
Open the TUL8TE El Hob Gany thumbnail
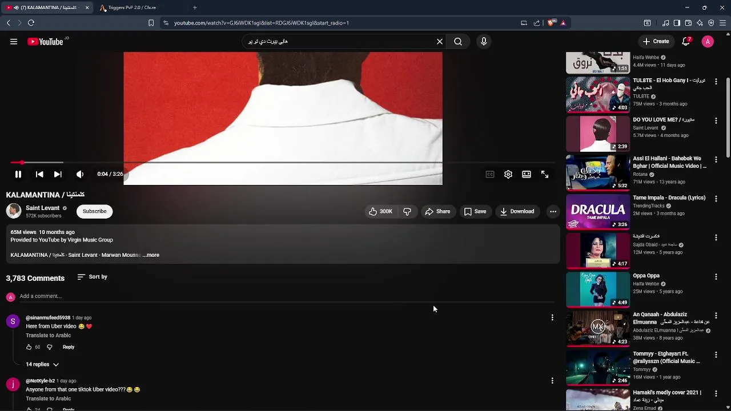(x=598, y=95)
